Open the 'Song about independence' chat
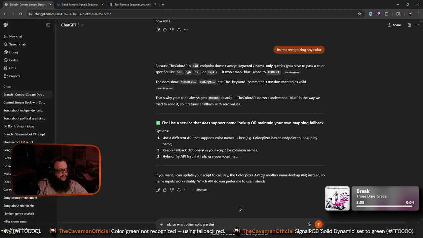 point(27,110)
